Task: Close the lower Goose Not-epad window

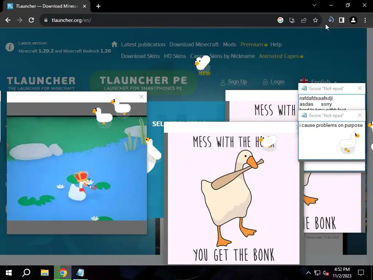Action: tap(360, 116)
